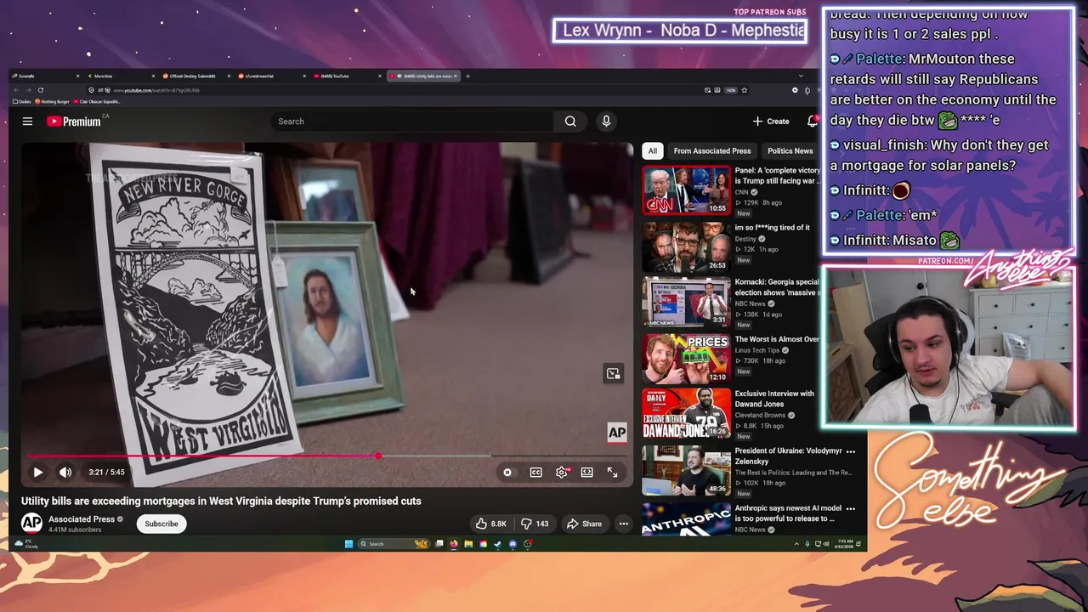Image resolution: width=1088 pixels, height=612 pixels.
Task: Select the Politics News chip
Action: pyautogui.click(x=790, y=151)
